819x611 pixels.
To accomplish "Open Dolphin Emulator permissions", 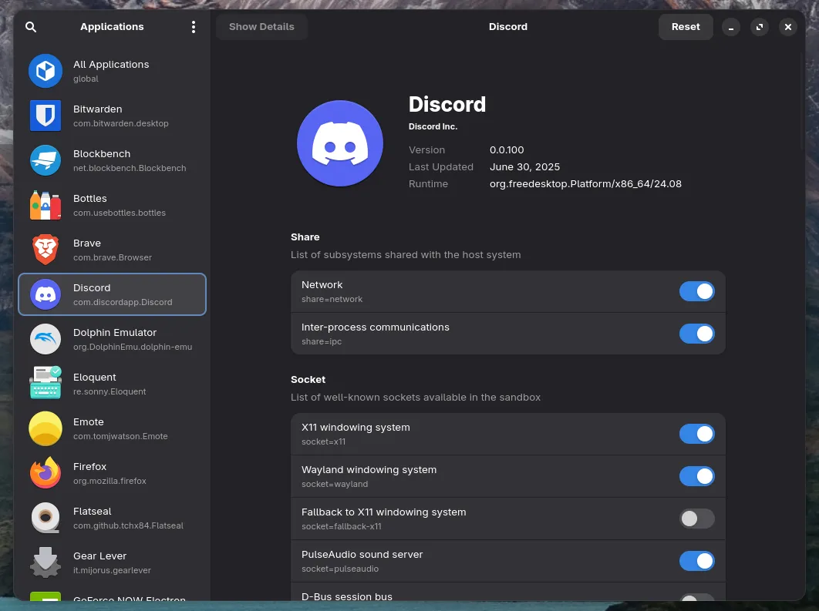I will tap(112, 339).
